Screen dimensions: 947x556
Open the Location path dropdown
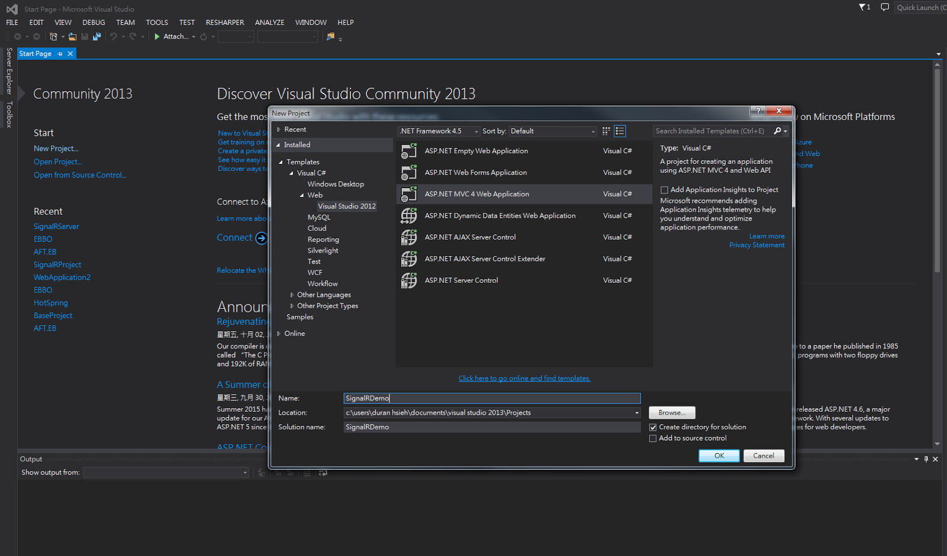637,413
